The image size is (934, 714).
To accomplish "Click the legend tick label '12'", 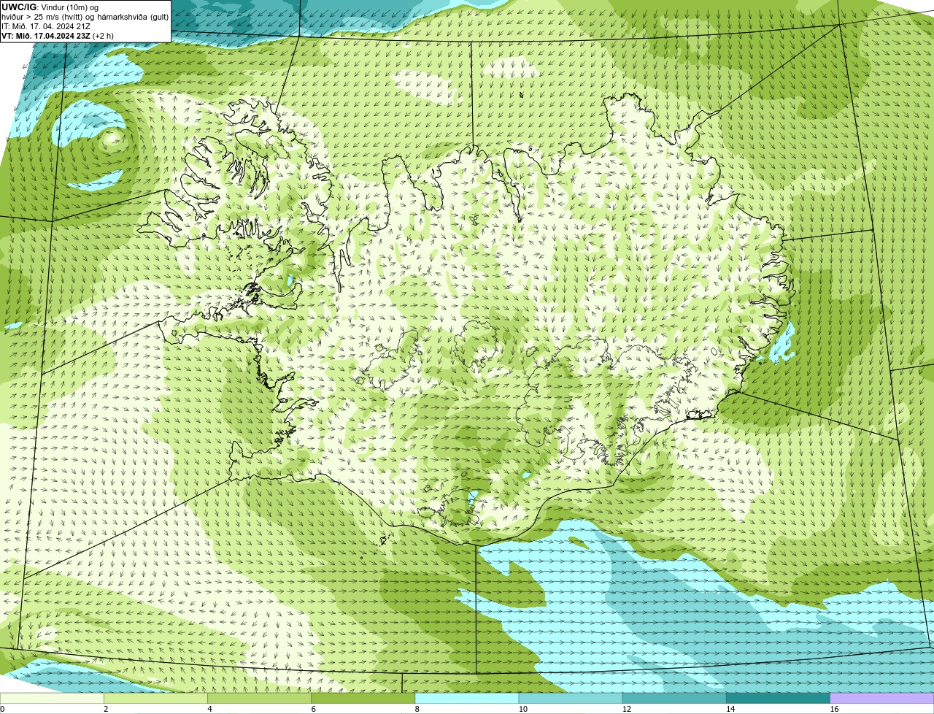I will point(627,709).
